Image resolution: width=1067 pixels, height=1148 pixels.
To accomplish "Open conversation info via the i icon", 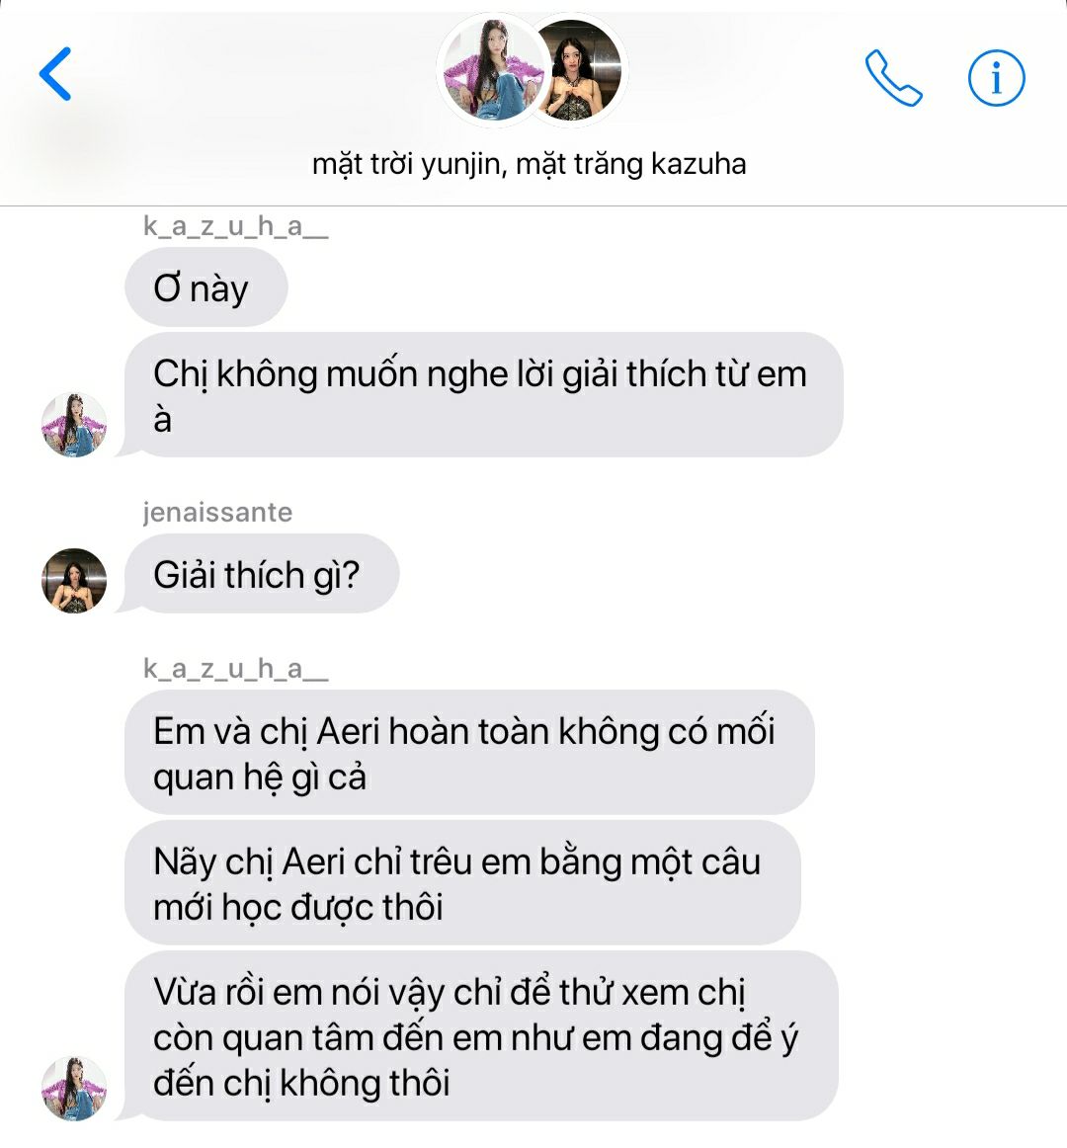I will [997, 78].
